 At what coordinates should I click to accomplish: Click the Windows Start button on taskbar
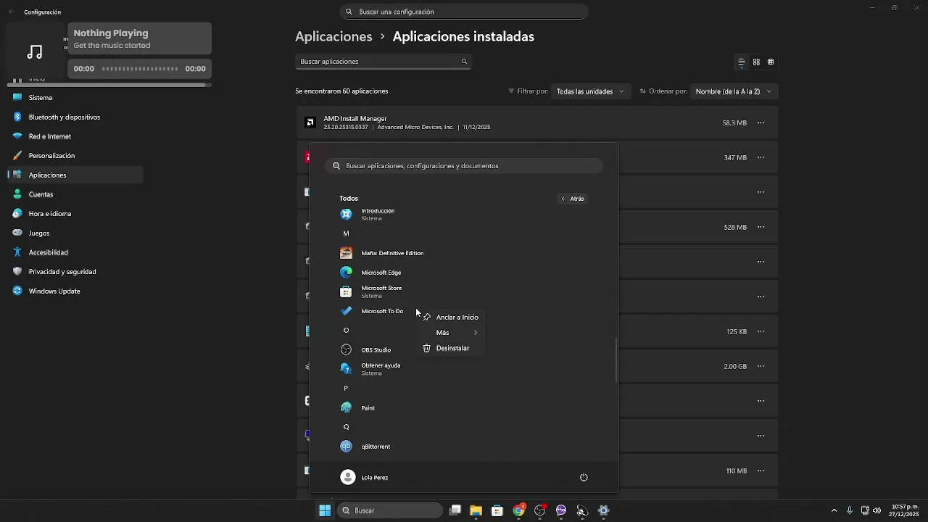click(325, 510)
